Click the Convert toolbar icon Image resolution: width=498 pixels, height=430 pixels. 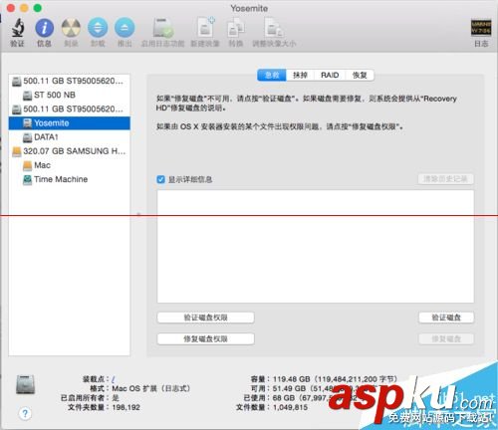[236, 28]
